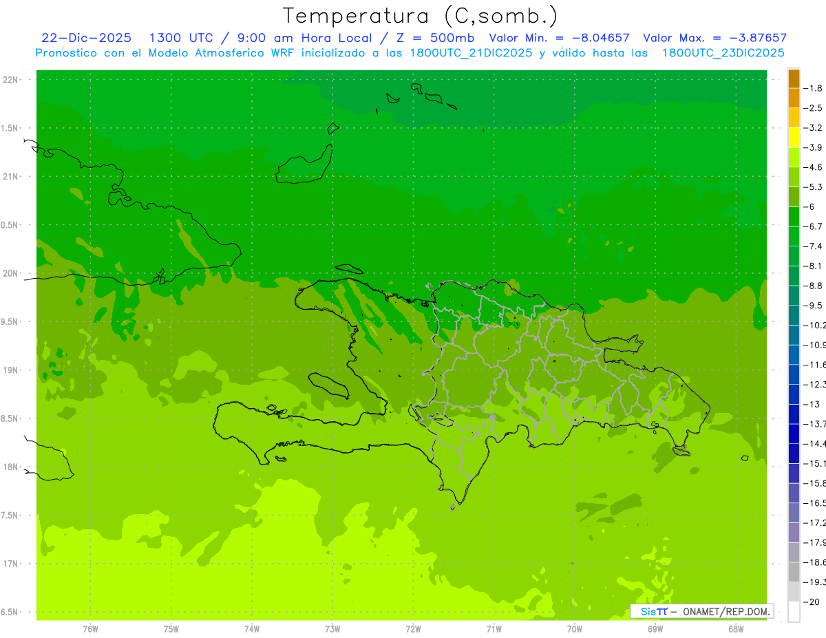The height and width of the screenshot is (638, 826).
Task: Click the '-13.7' colorbar value label
Action: (814, 424)
